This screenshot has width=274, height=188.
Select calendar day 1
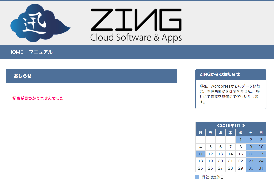coord(241,140)
